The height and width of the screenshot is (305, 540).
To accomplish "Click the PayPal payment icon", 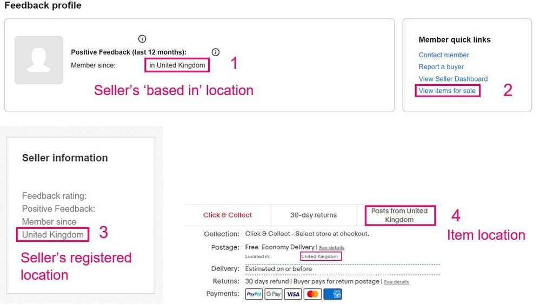I will pyautogui.click(x=254, y=294).
